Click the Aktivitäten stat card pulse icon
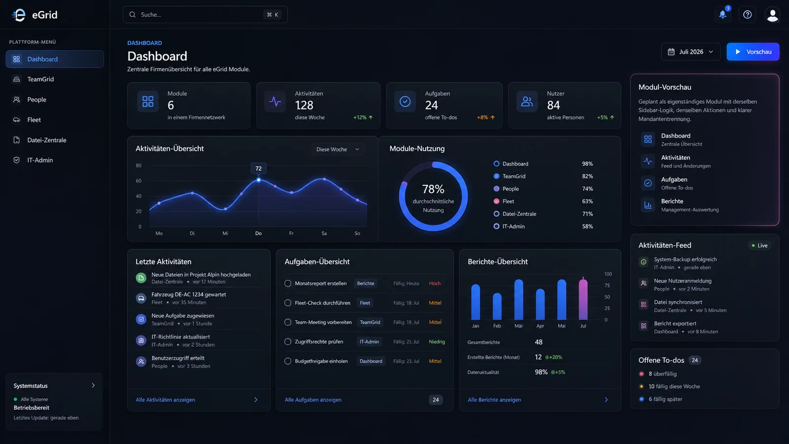This screenshot has width=789, height=444. pyautogui.click(x=275, y=102)
